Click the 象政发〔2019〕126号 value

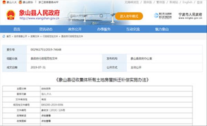53,110
